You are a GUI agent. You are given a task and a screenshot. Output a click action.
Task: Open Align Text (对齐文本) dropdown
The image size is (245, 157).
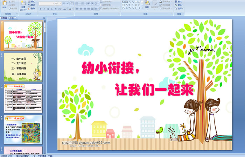[x=106, y=5]
